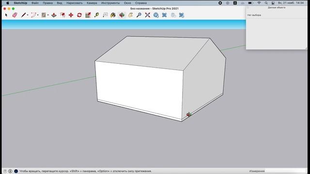Image resolution: width=310 pixels, height=174 pixels.
Task: Select the Pan hand tool
Action: click(x=130, y=15)
